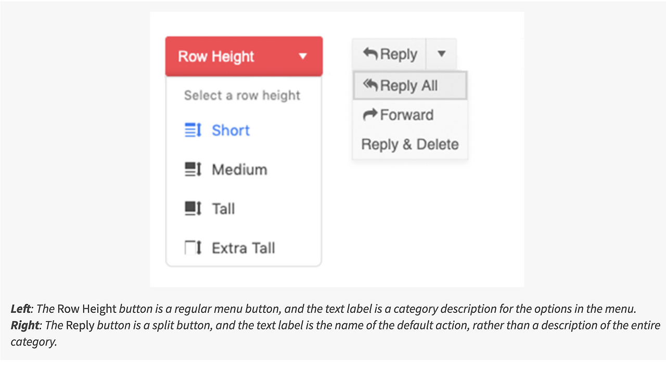
Task: Select the Short option text
Action: [230, 130]
